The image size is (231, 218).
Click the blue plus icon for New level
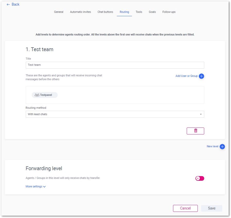(x=222, y=147)
